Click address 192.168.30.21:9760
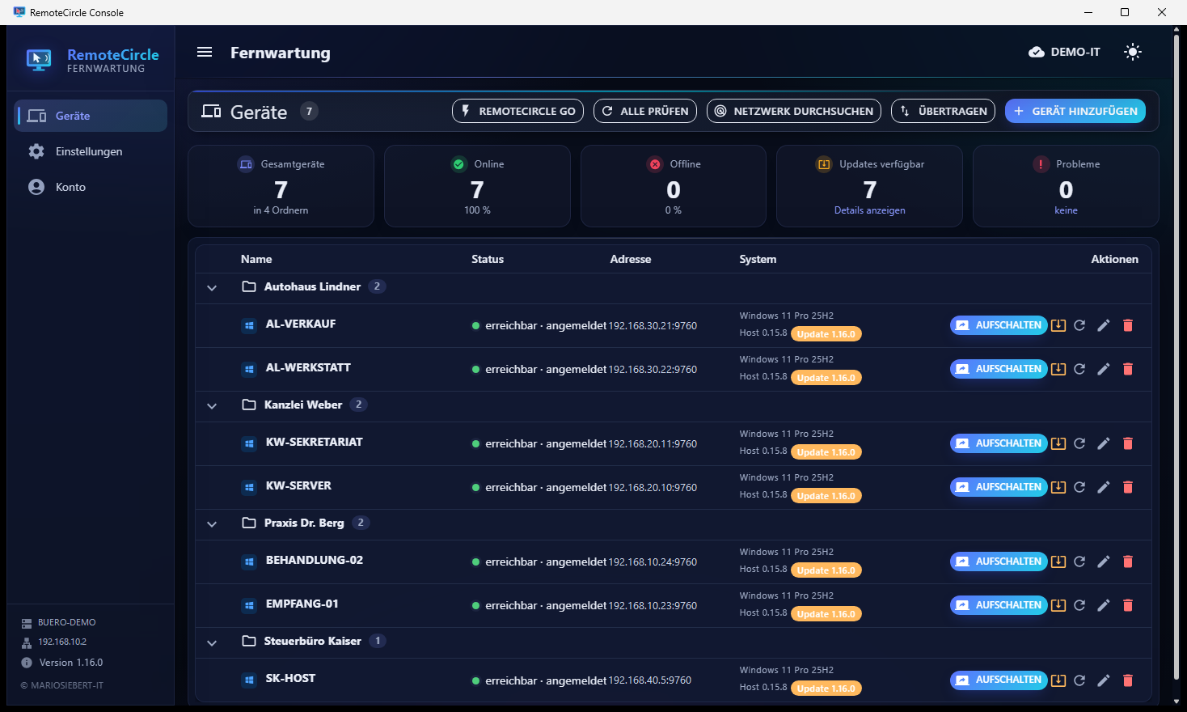The width and height of the screenshot is (1187, 712). (x=653, y=325)
